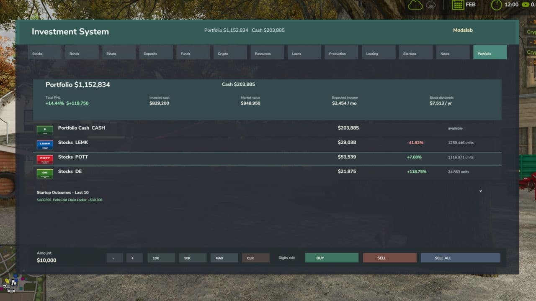Select the Portfolio Cash CASH row name
The image size is (536, 301).
click(x=82, y=128)
